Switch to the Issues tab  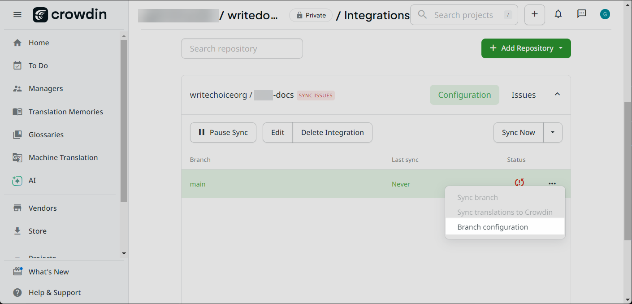[x=523, y=95]
